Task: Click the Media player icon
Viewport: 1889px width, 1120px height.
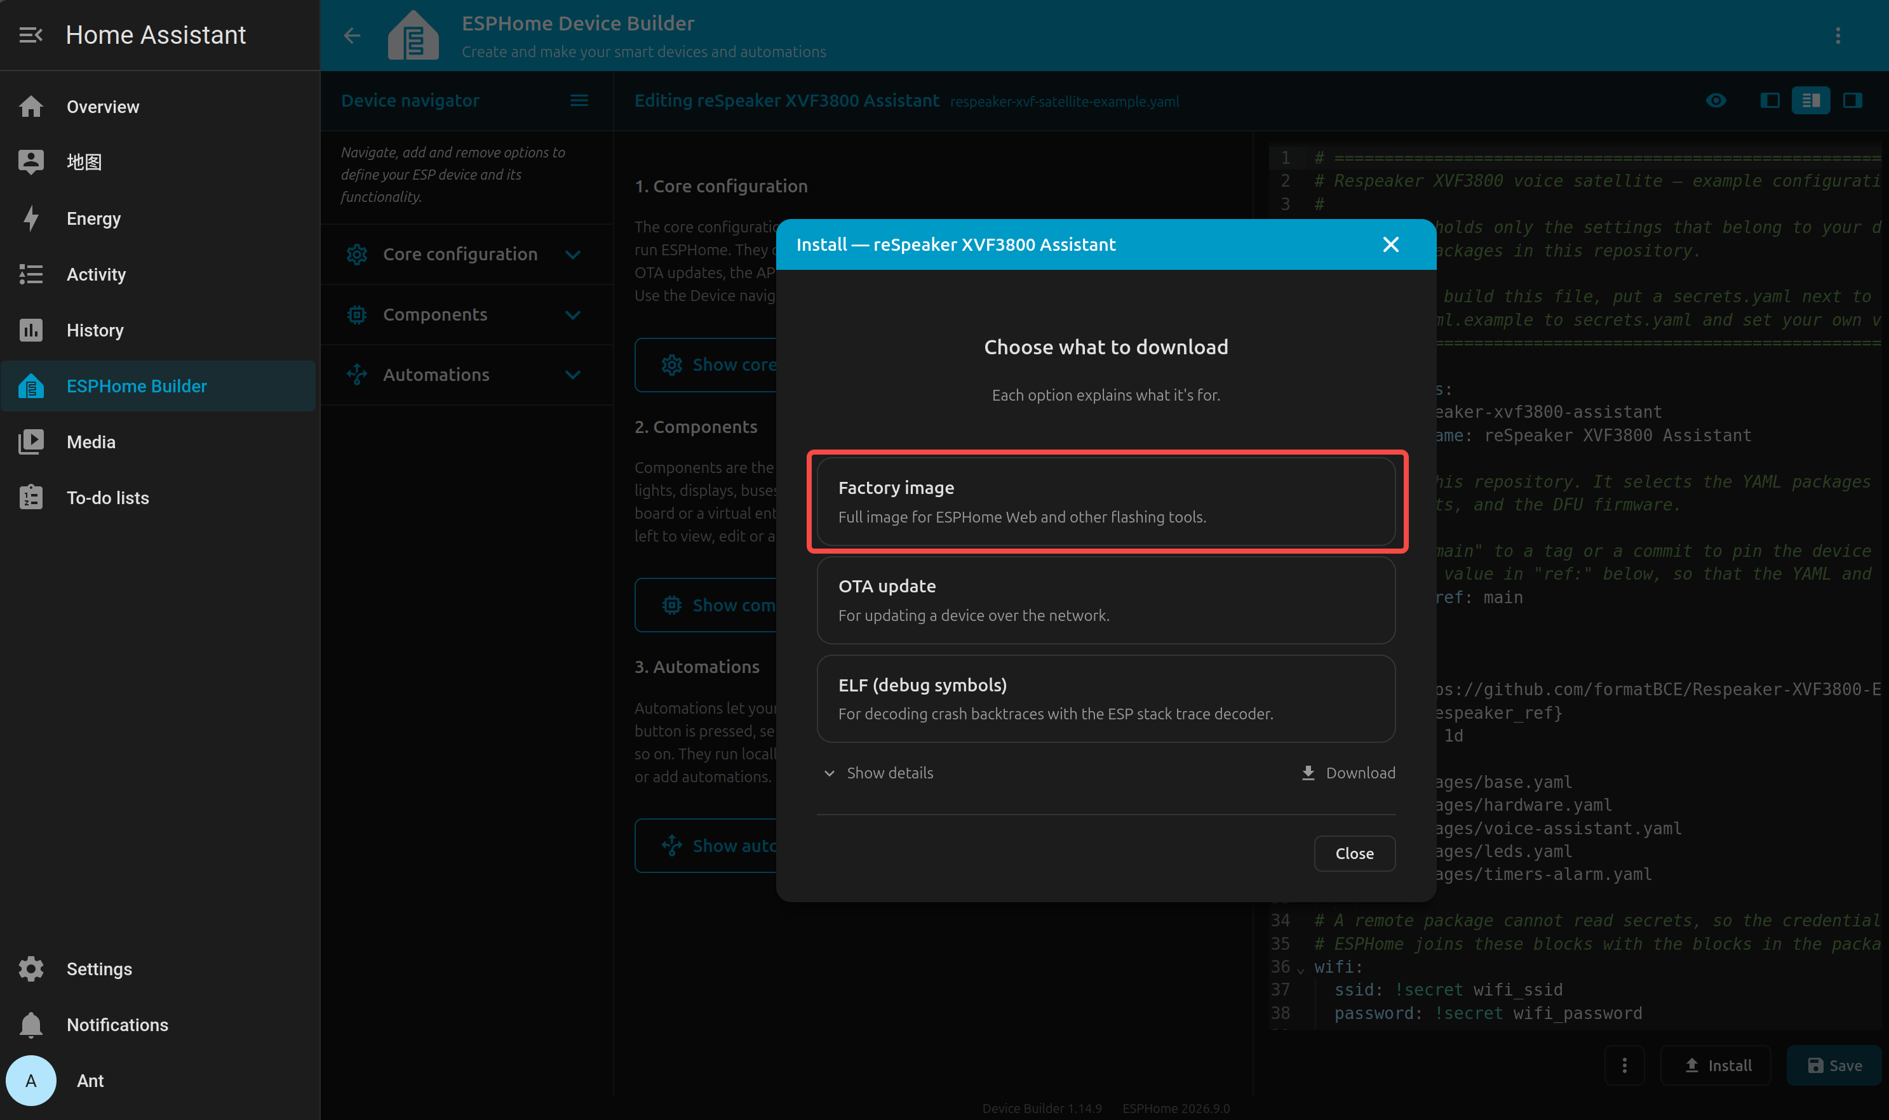Action: (31, 441)
